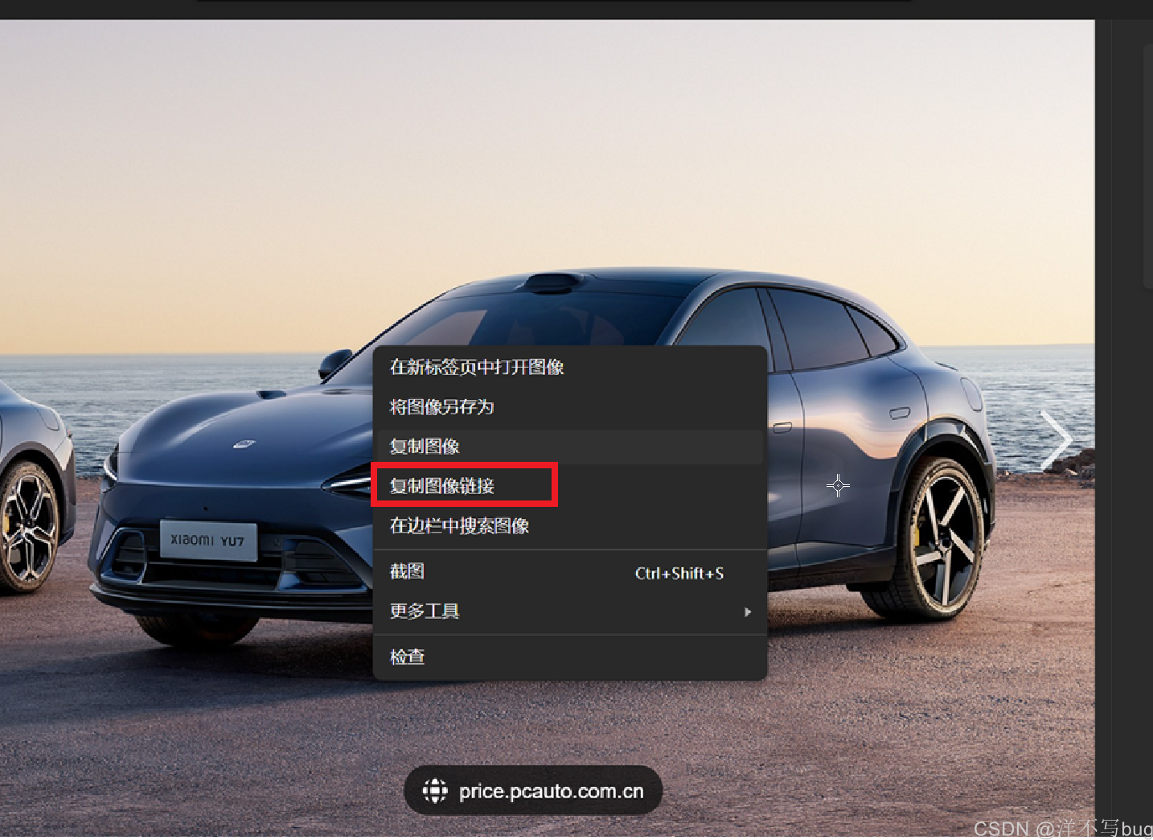Choose '将图像另存为' menu entry
The image size is (1153, 840).
[x=570, y=407]
